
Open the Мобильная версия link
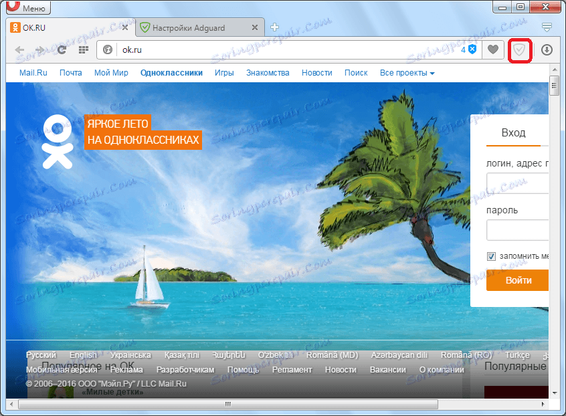pyautogui.click(x=62, y=370)
